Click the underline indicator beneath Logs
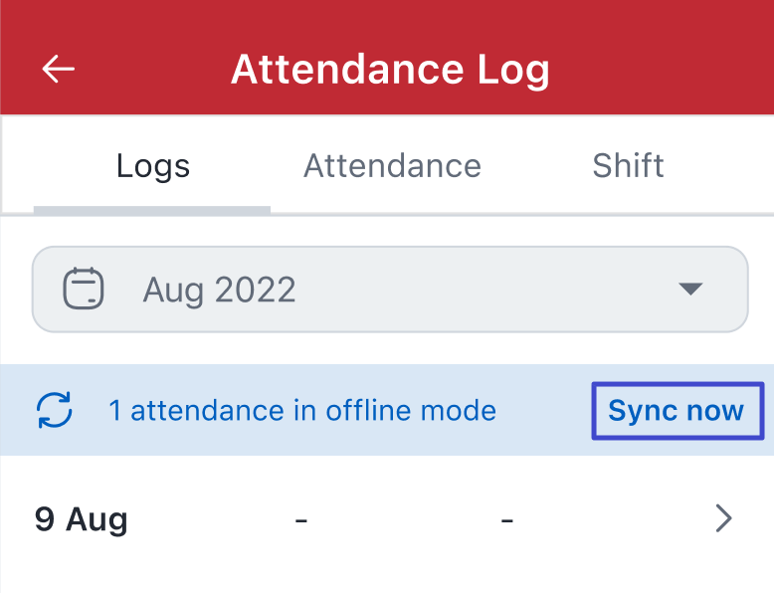Screen dimensions: 774x593 (152, 209)
